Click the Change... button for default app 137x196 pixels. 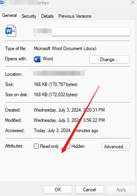109,59
